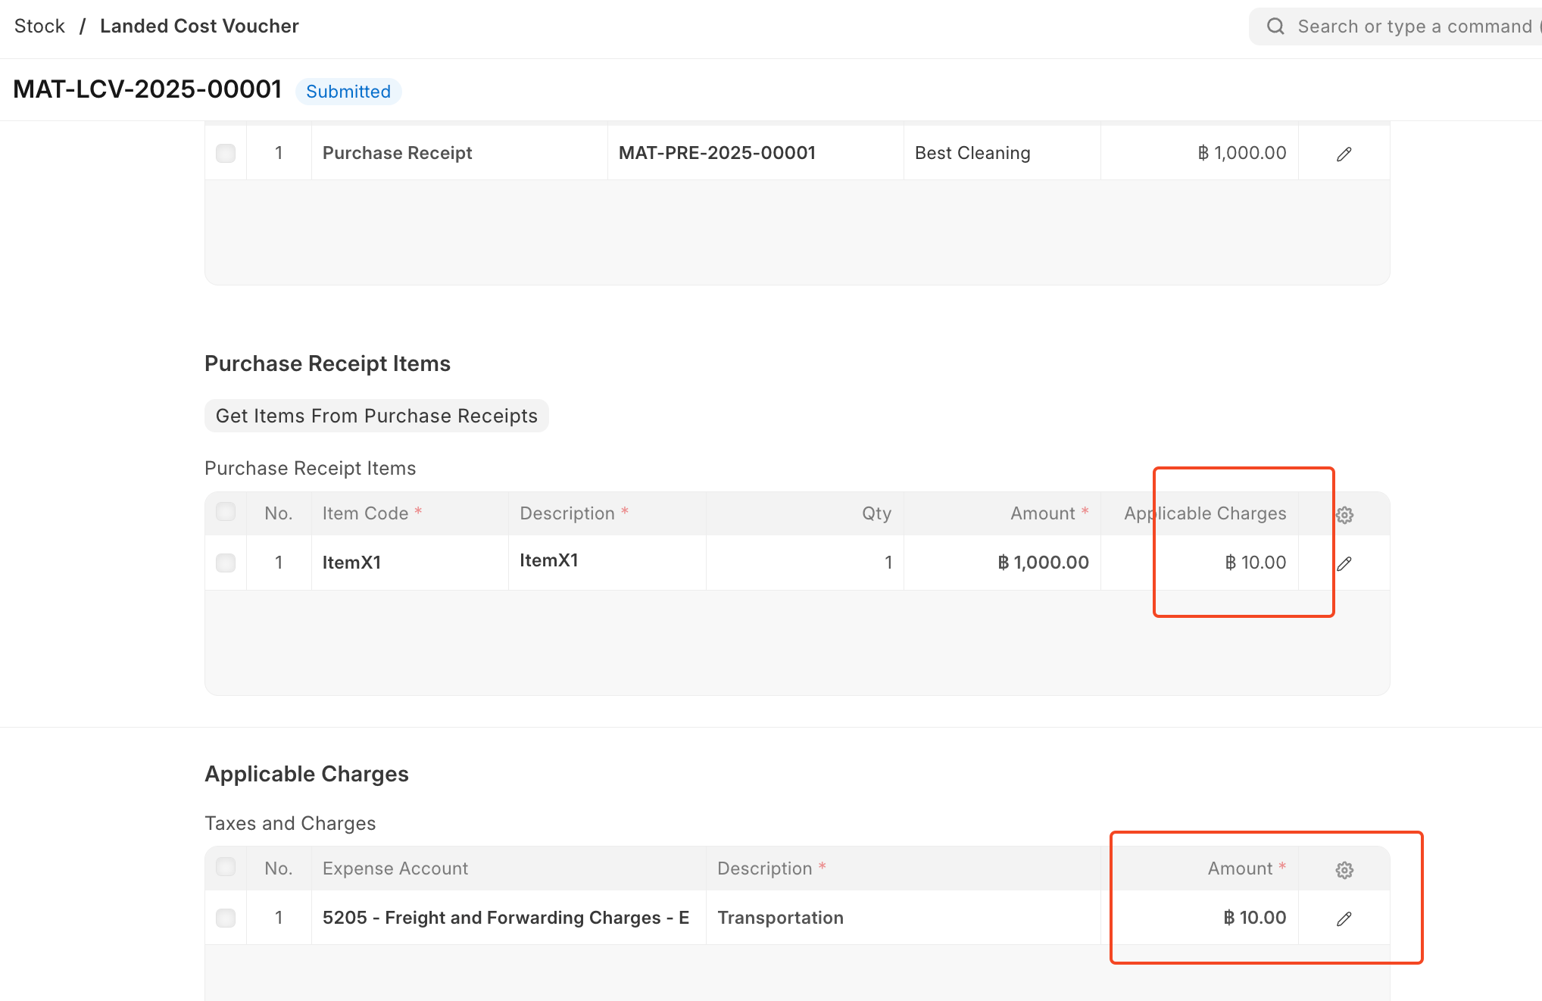This screenshot has height=1001, width=1542.
Task: Open Landed Cost Voucher breadcrumb
Action: coord(199,26)
